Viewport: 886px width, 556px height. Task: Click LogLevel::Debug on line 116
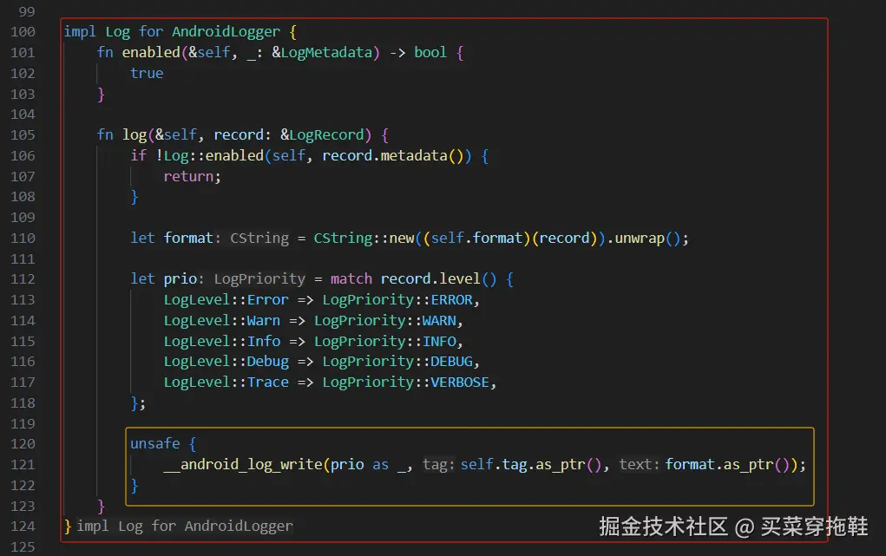click(x=226, y=362)
